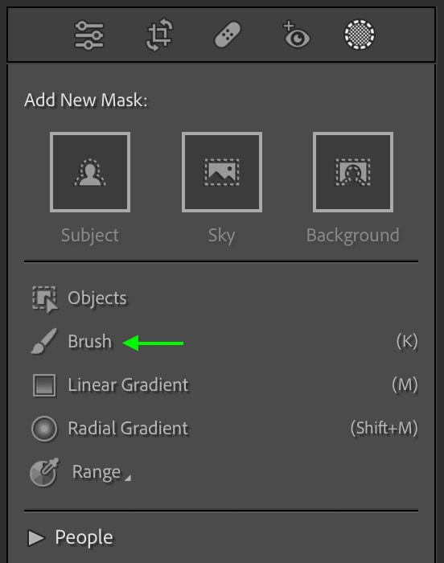444x563 pixels.
Task: Create a Select Subject mask
Action: (x=90, y=172)
